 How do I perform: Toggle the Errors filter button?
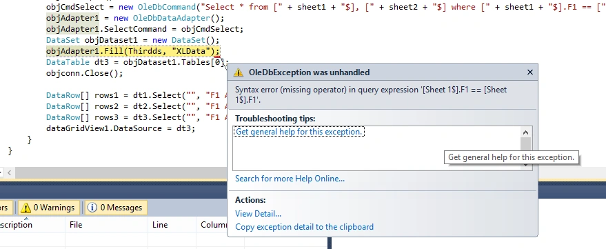tap(6, 208)
